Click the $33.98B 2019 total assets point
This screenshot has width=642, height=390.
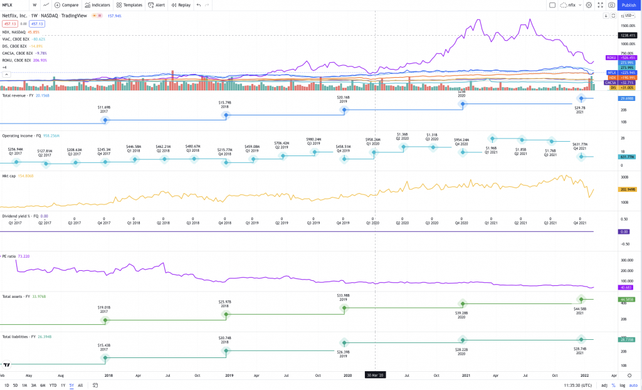(x=344, y=308)
